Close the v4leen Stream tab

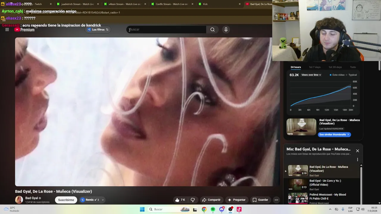(145, 4)
